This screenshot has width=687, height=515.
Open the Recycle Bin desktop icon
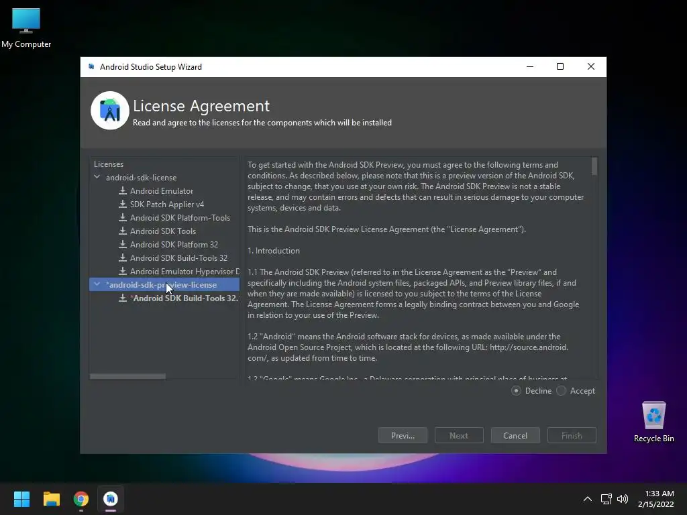coord(653,422)
